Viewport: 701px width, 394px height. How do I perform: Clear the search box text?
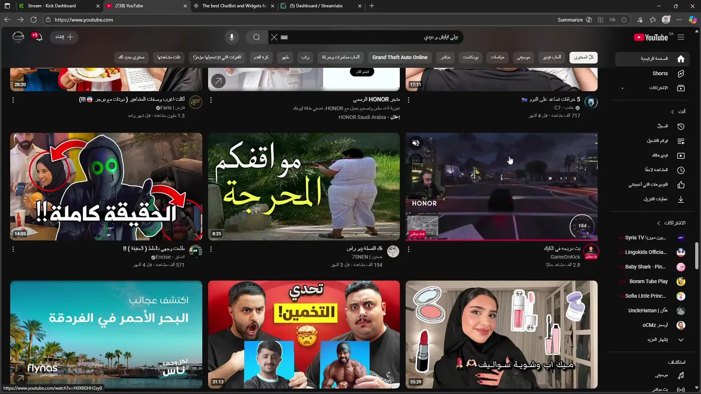tap(274, 37)
